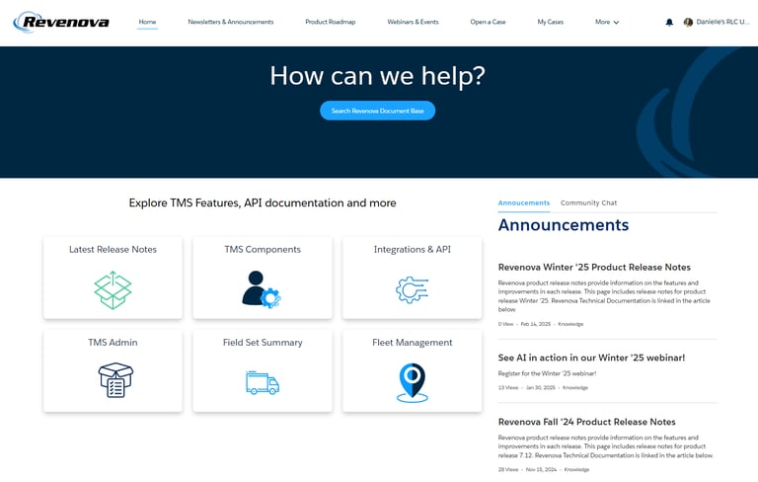
Task: Open the Product Roadmap page
Action: pos(331,22)
